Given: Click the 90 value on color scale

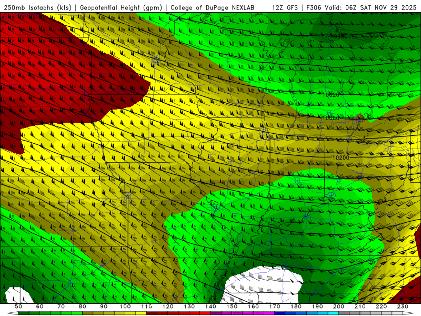Looking at the screenshot, I should (x=104, y=307).
